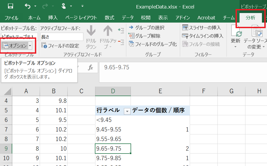This screenshot has width=267, height=166.
Task: Open the オプション dropdown arrow
Action: (30, 46)
